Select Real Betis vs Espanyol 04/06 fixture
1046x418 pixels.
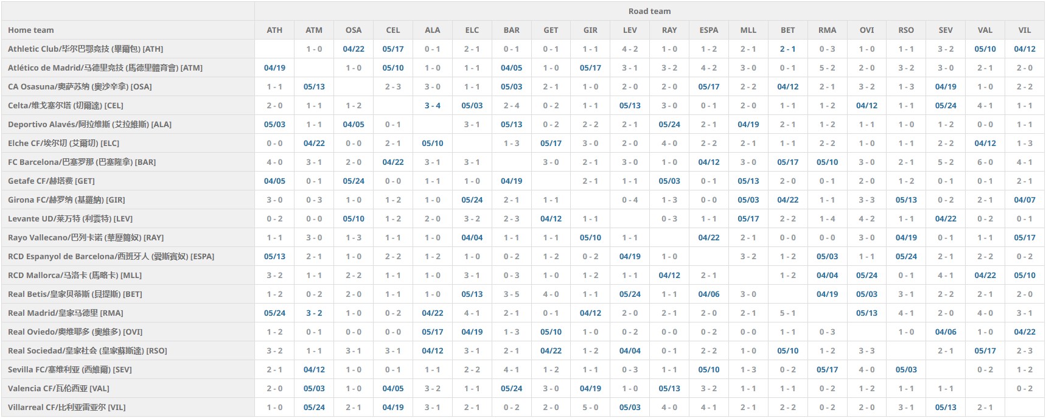coord(708,294)
